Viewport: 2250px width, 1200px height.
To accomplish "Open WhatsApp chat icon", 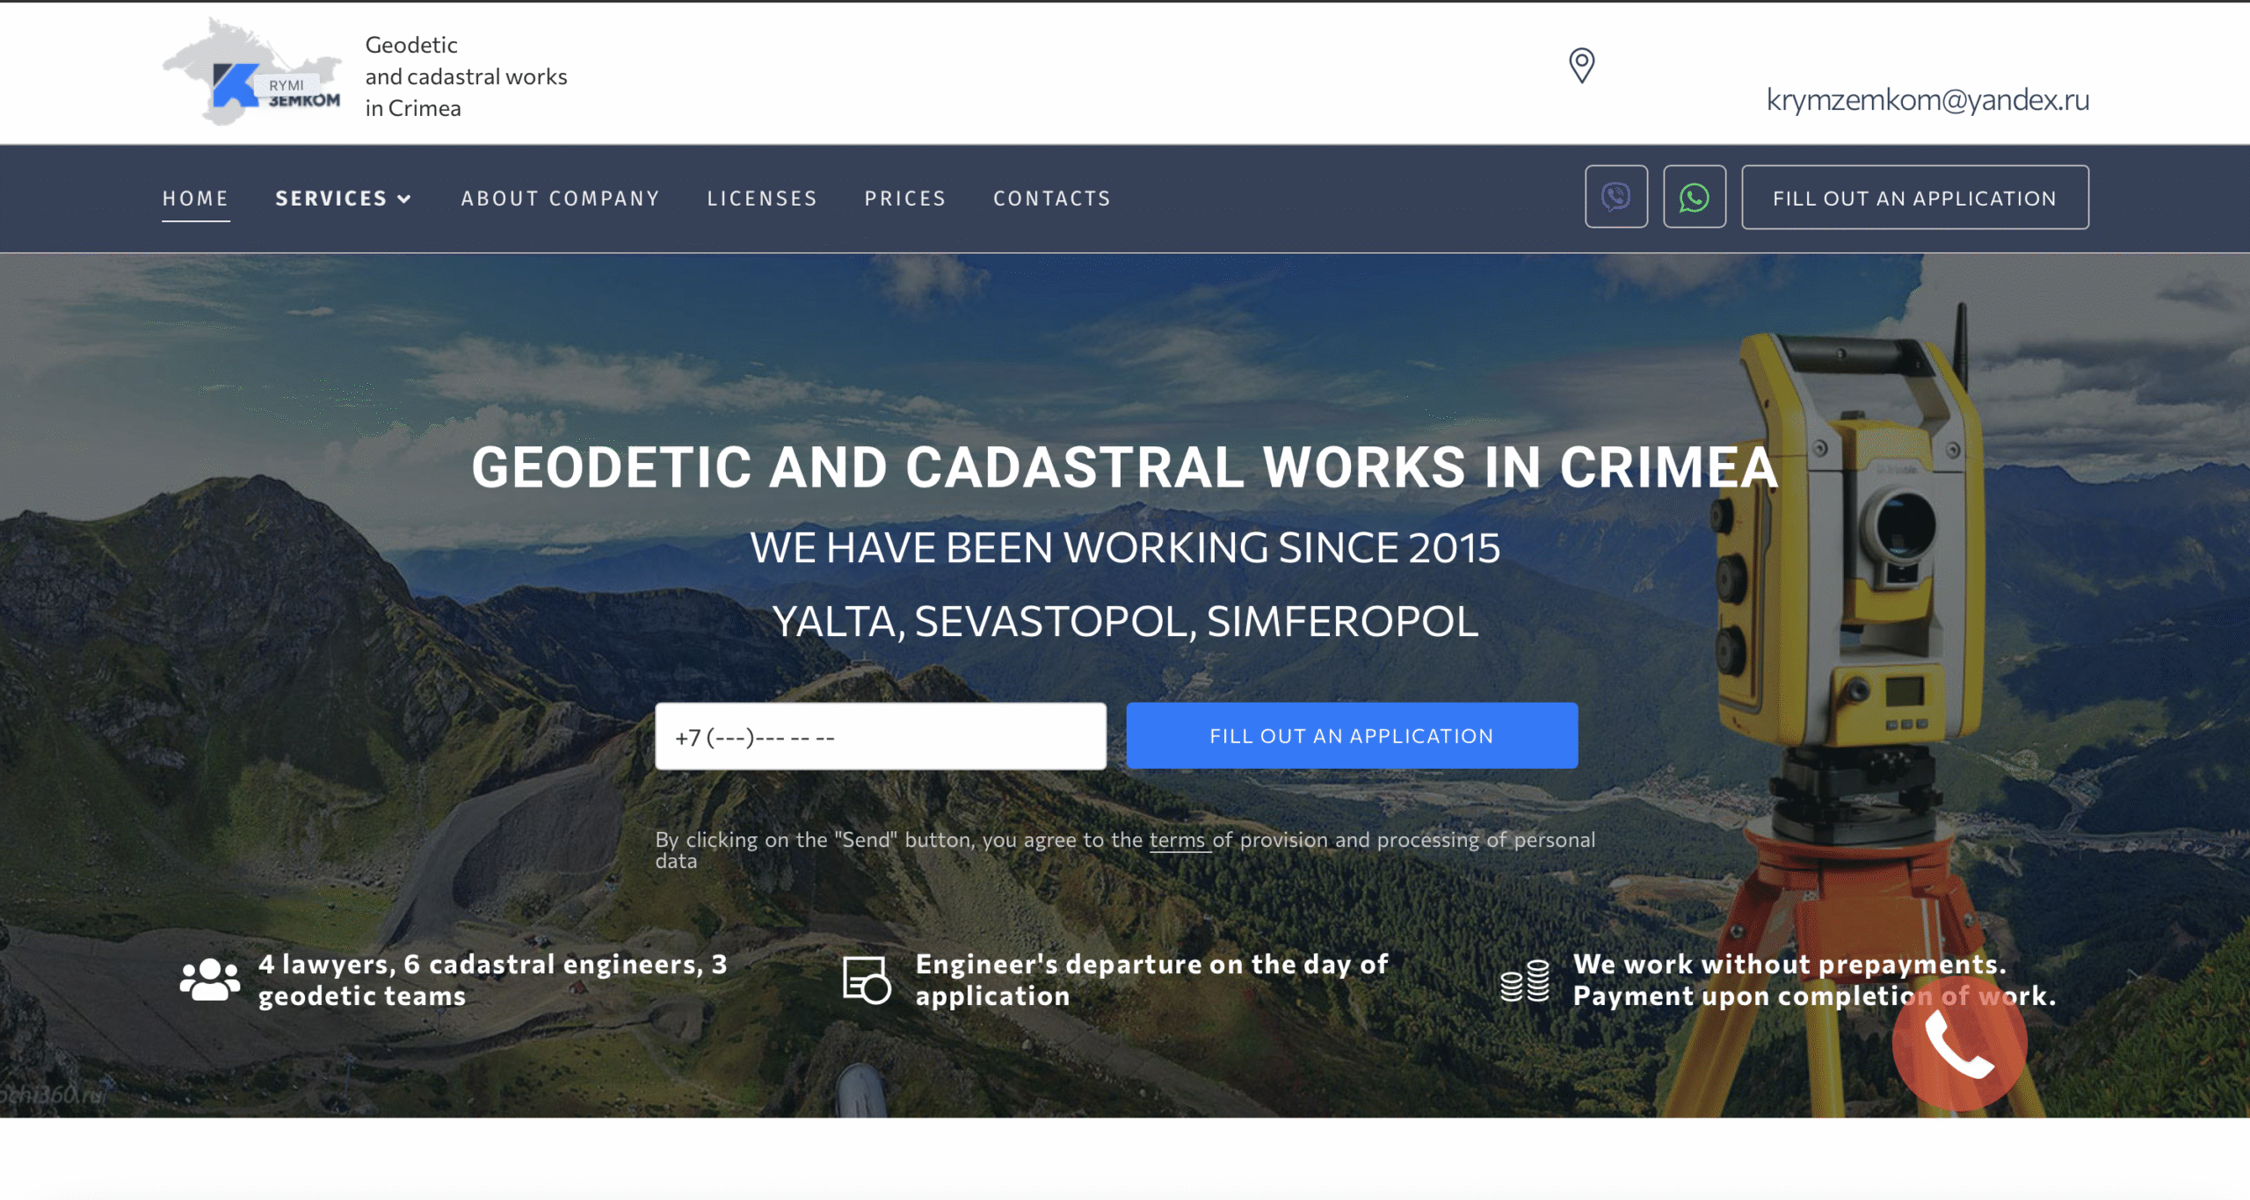I will click(x=1694, y=197).
